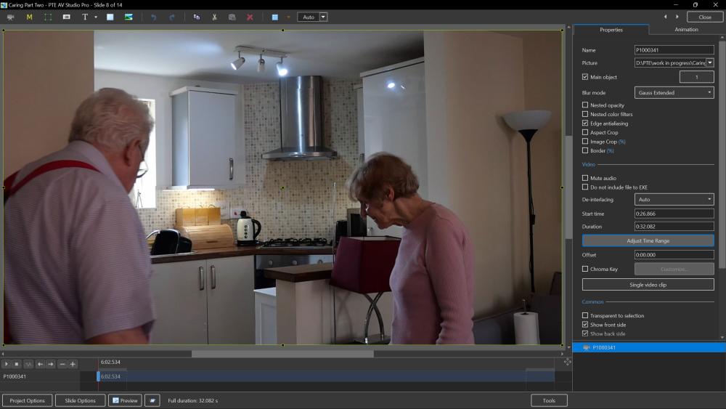Click the Start time input field
Viewport: 726px width, 409px height.
[674, 214]
